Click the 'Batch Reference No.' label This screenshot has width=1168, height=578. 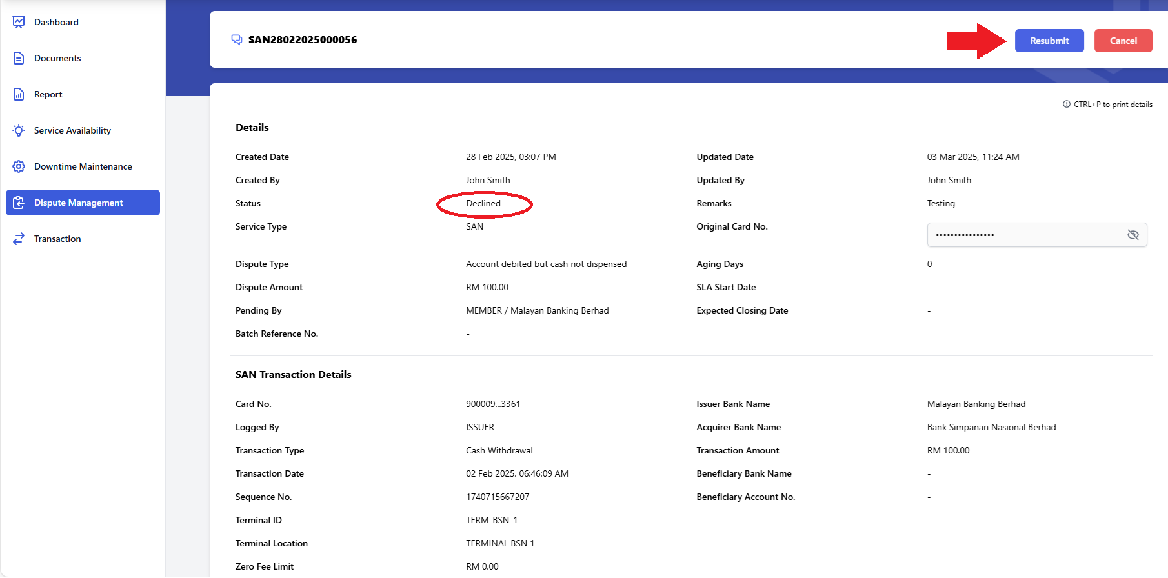277,334
